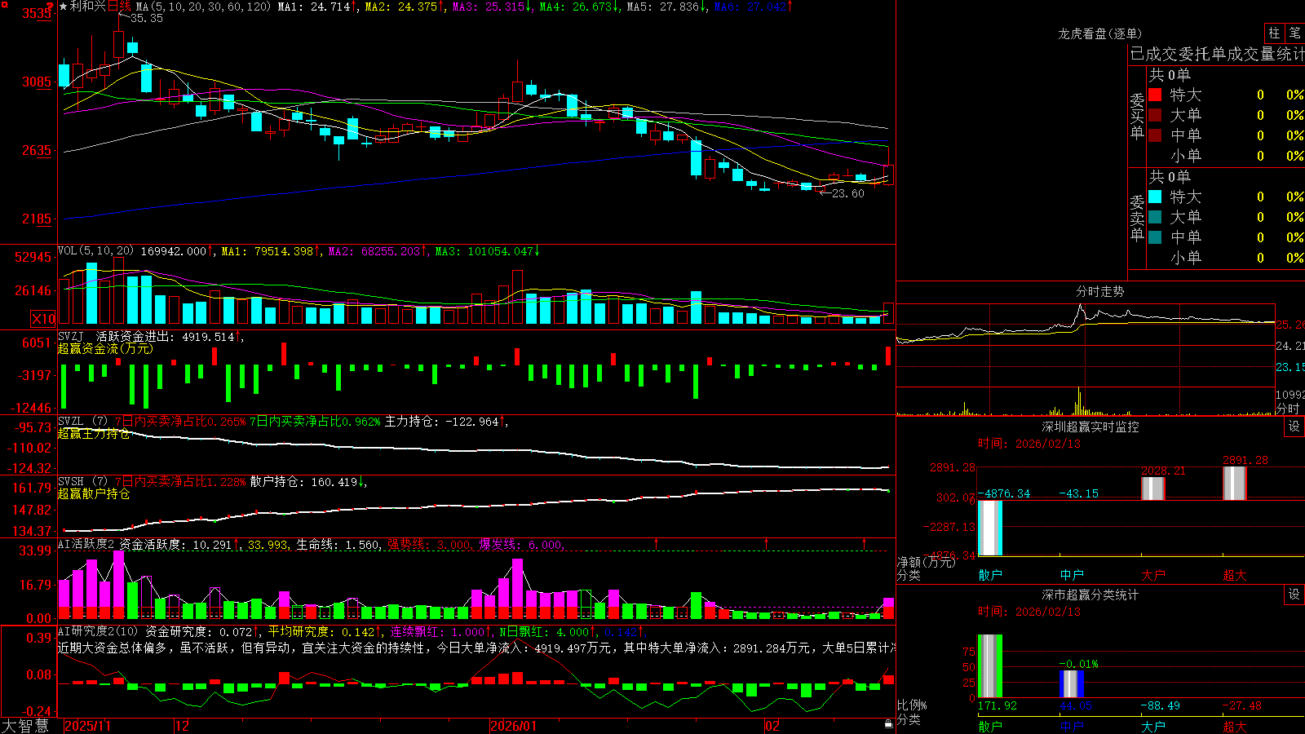Click the -4876.34 value in 实时监控
The width and height of the screenshot is (1305, 734).
click(1004, 493)
